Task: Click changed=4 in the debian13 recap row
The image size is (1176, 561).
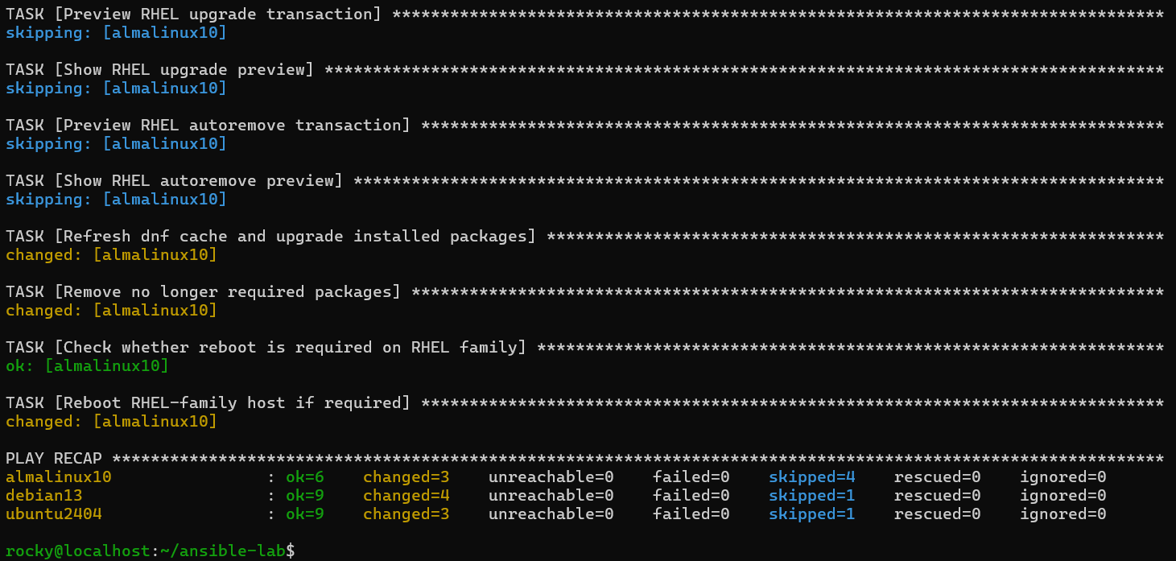Action: (406, 496)
